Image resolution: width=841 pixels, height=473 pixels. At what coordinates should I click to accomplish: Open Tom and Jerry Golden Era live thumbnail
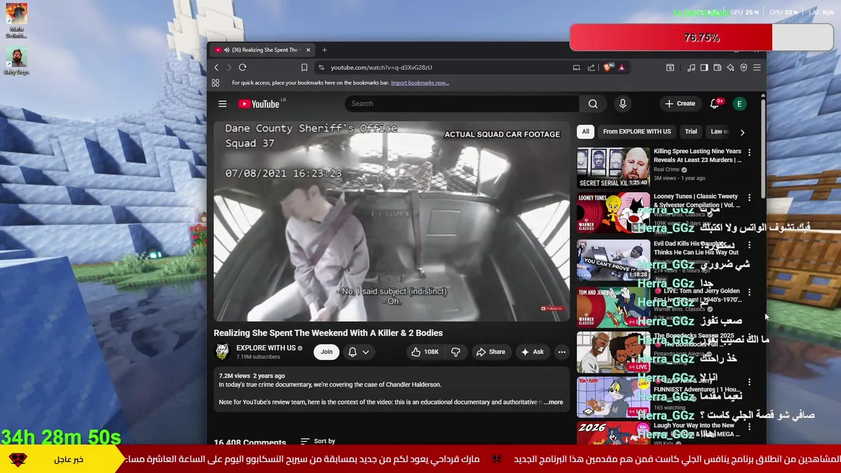pos(613,307)
